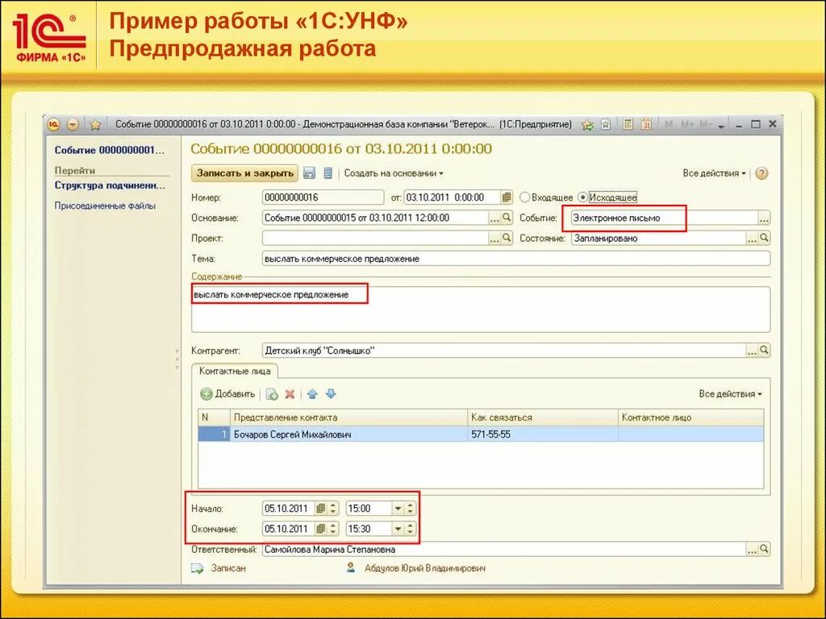This screenshot has width=826, height=619.
Task: Select Событие 0000000001... in navigation panel
Action: point(109,150)
